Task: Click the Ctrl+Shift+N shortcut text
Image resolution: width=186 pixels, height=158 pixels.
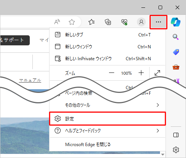Action: (138, 59)
